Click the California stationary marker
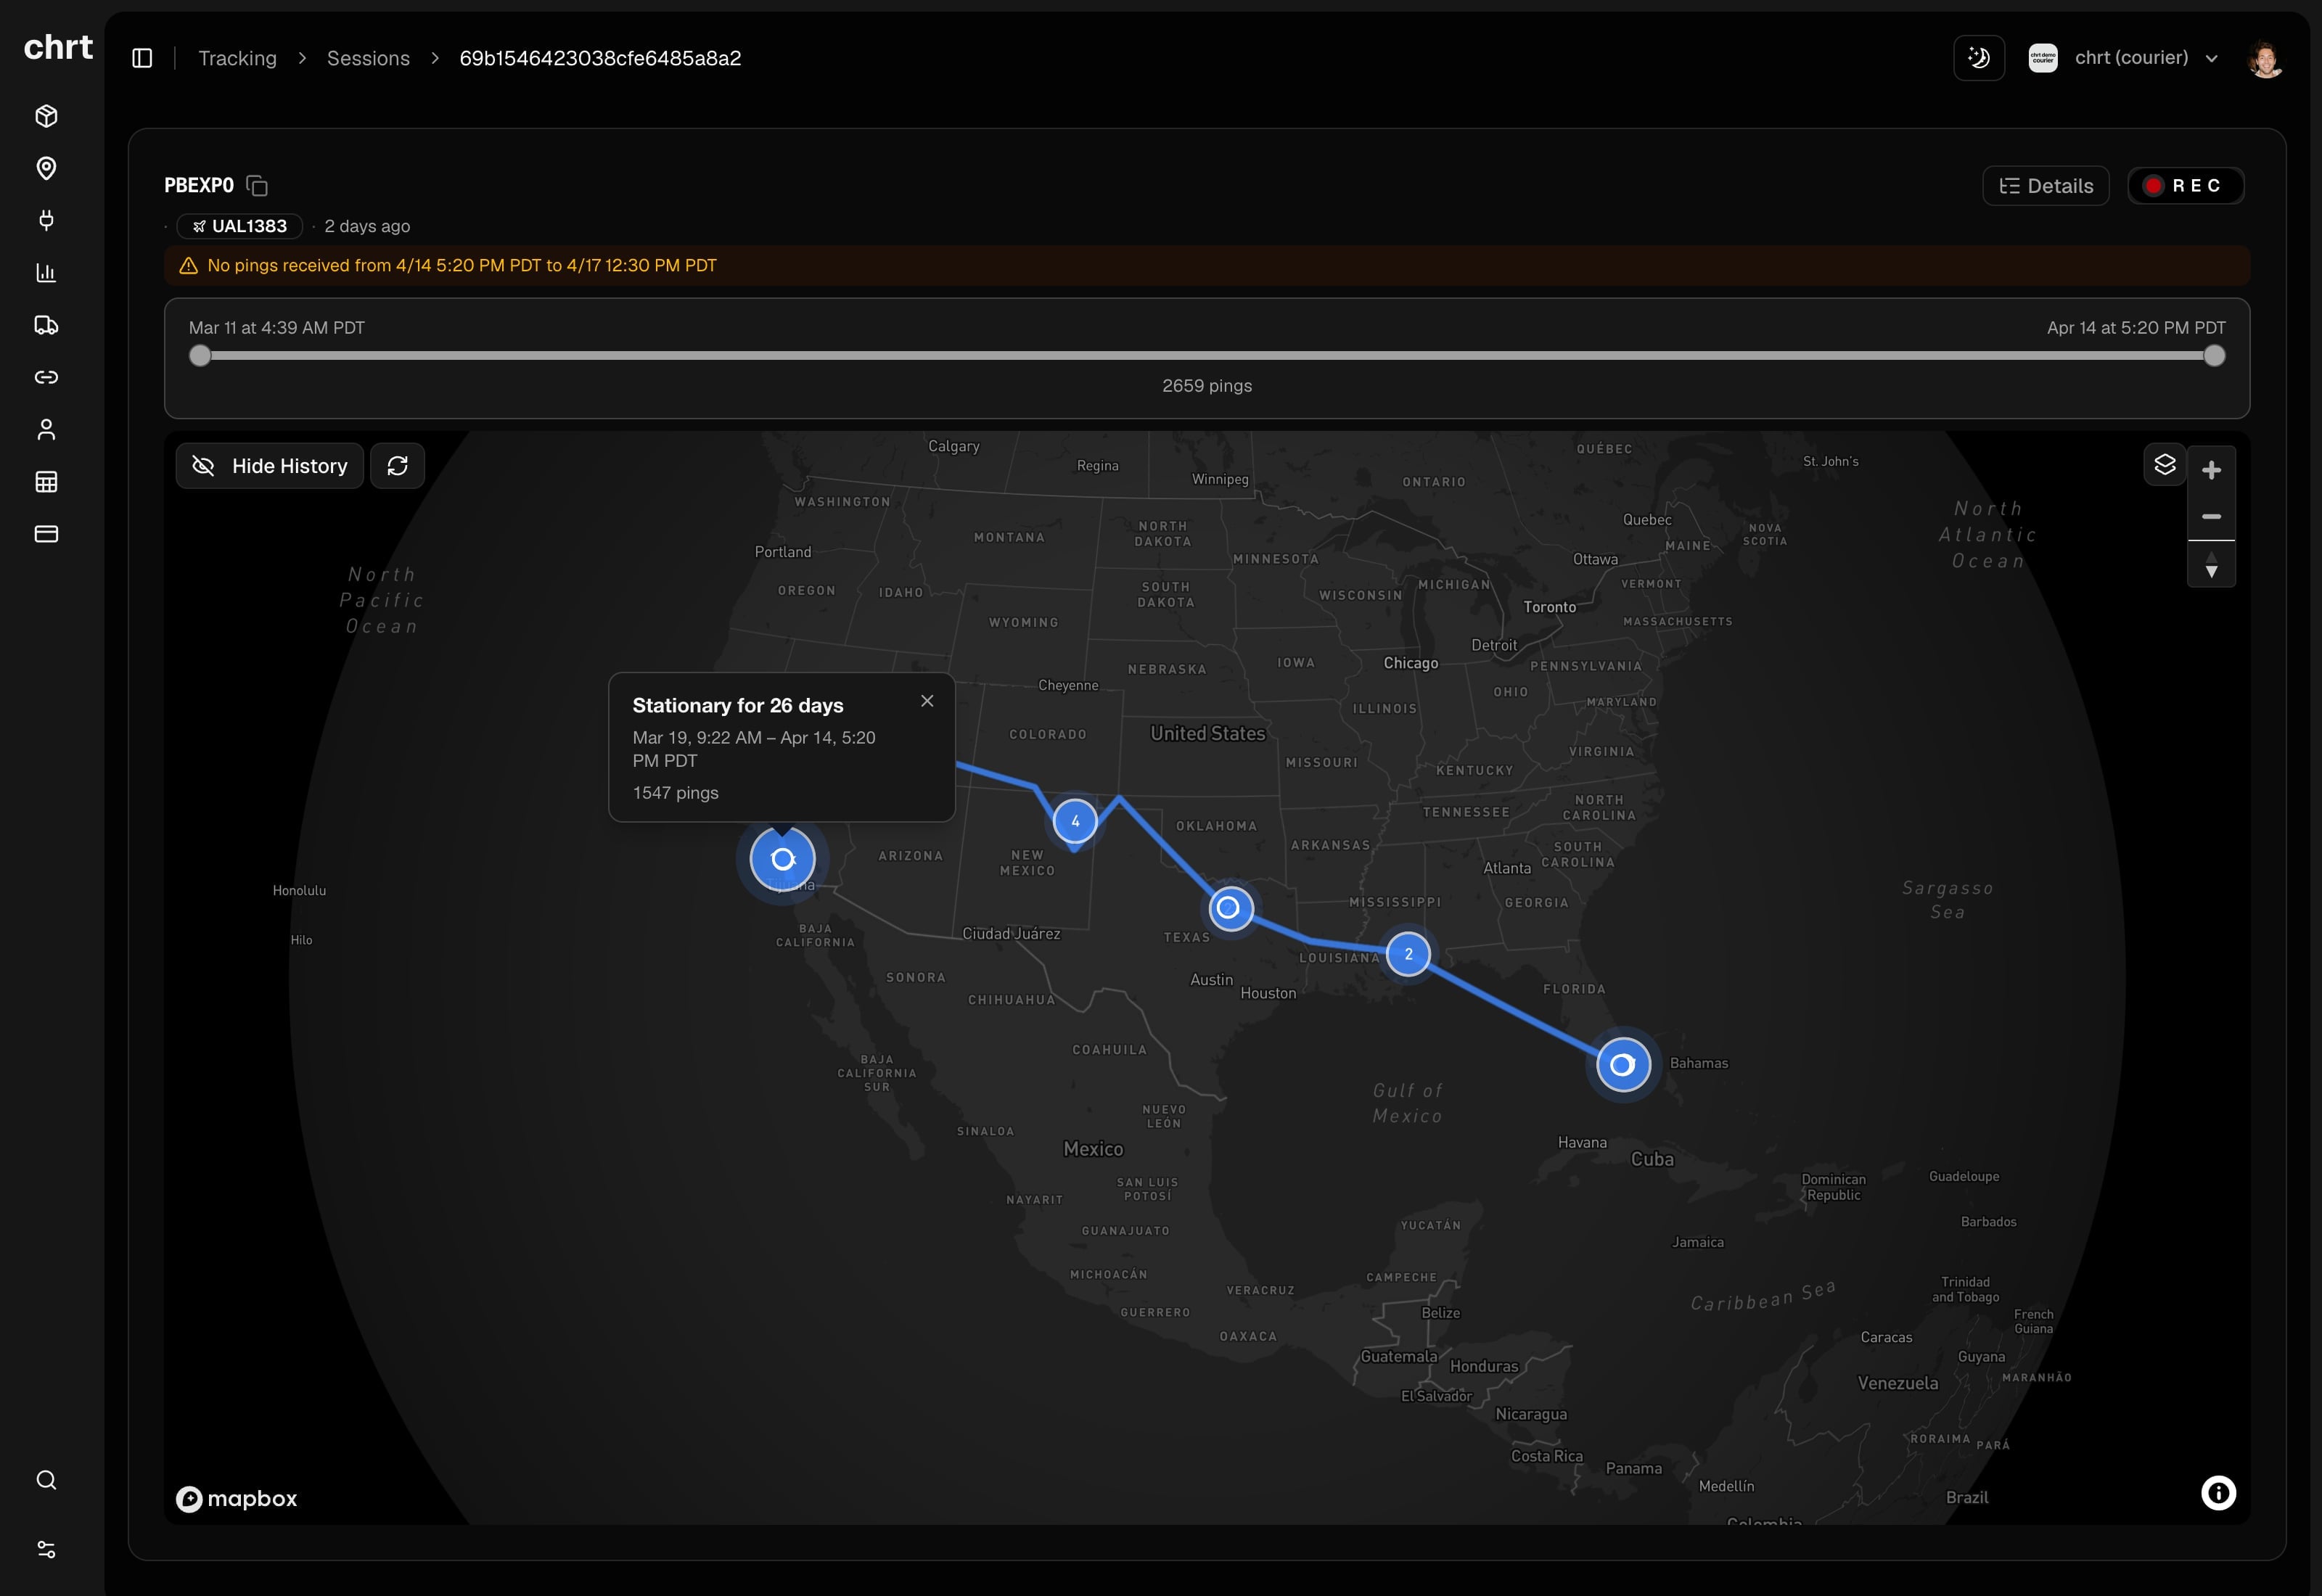This screenshot has width=2322, height=1596. tap(783, 859)
